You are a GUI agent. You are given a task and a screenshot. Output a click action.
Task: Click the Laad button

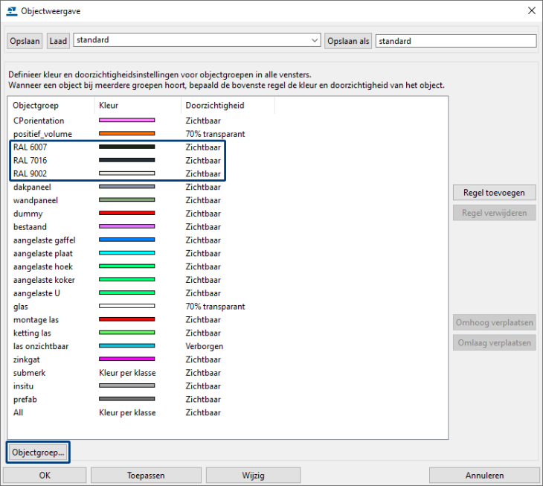[x=58, y=41]
